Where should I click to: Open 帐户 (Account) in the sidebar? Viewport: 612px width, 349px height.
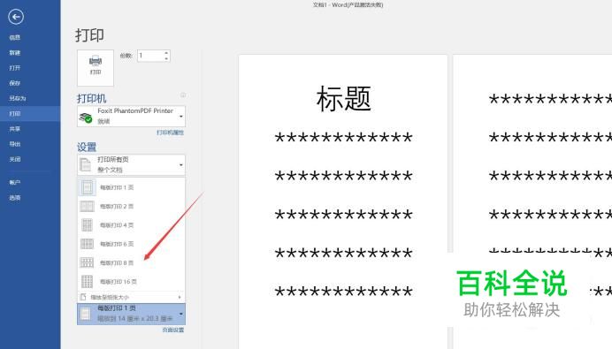tap(15, 183)
